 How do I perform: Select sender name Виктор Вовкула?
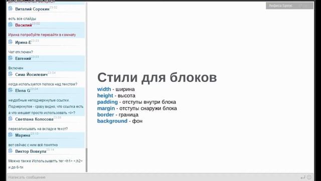(x=31, y=151)
